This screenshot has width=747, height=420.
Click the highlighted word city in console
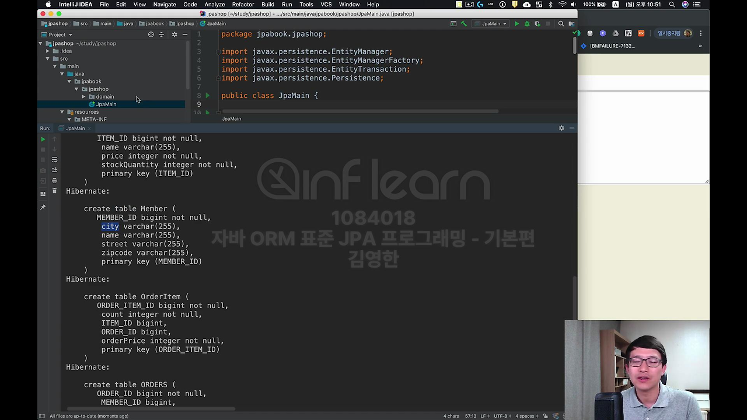click(x=110, y=226)
